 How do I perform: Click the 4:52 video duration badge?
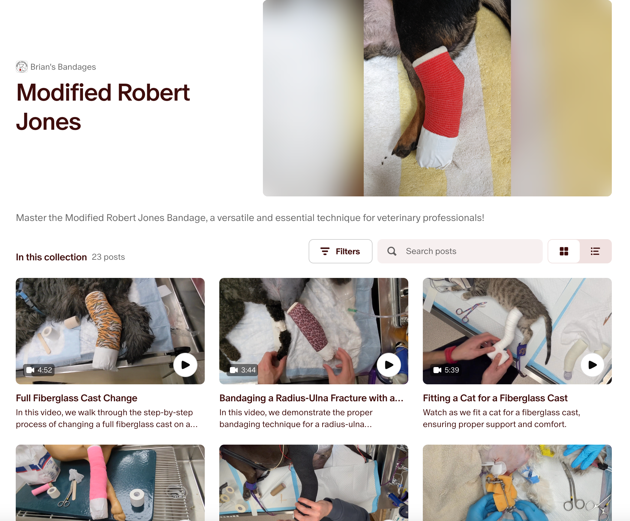(39, 370)
